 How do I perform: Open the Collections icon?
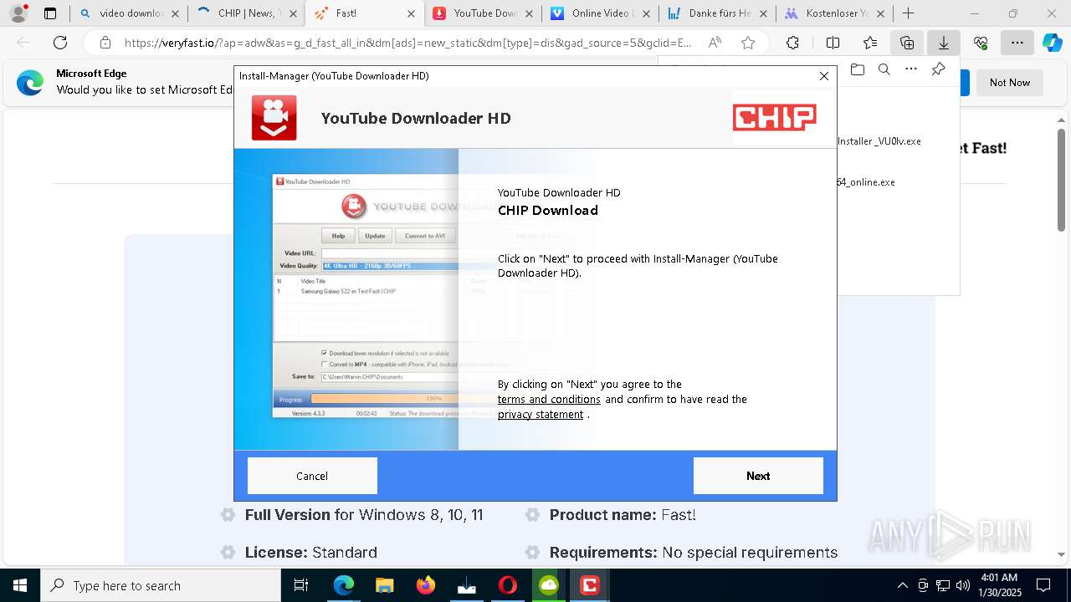tap(907, 43)
